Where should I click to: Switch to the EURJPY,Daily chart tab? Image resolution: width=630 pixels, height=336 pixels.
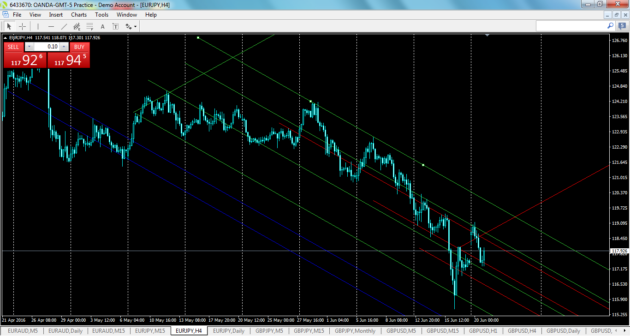tap(229, 331)
